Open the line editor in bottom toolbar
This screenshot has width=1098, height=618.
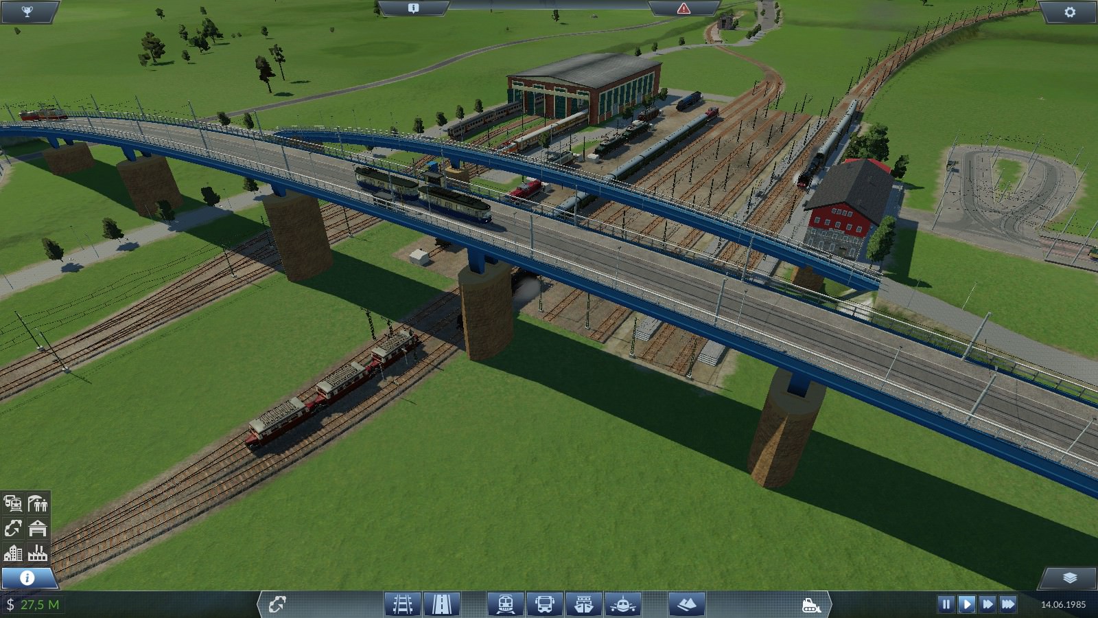pos(277,604)
